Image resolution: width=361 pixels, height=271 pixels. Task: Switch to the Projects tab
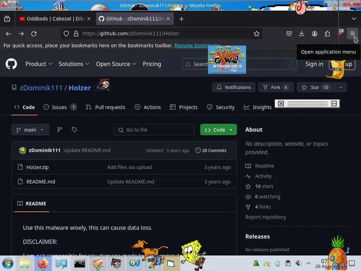(184, 107)
